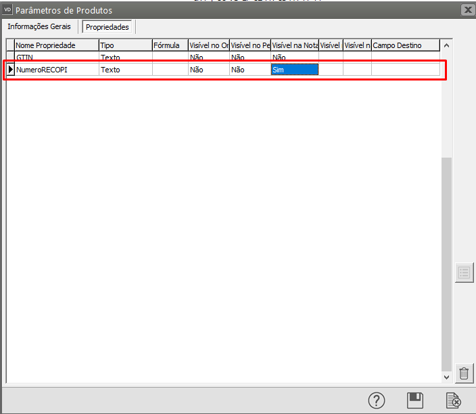Click the cancel document icon
Image resolution: width=476 pixels, height=414 pixels.
point(453,400)
